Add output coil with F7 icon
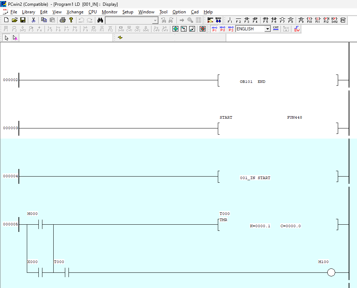This screenshot has height=288, width=357. (282, 20)
